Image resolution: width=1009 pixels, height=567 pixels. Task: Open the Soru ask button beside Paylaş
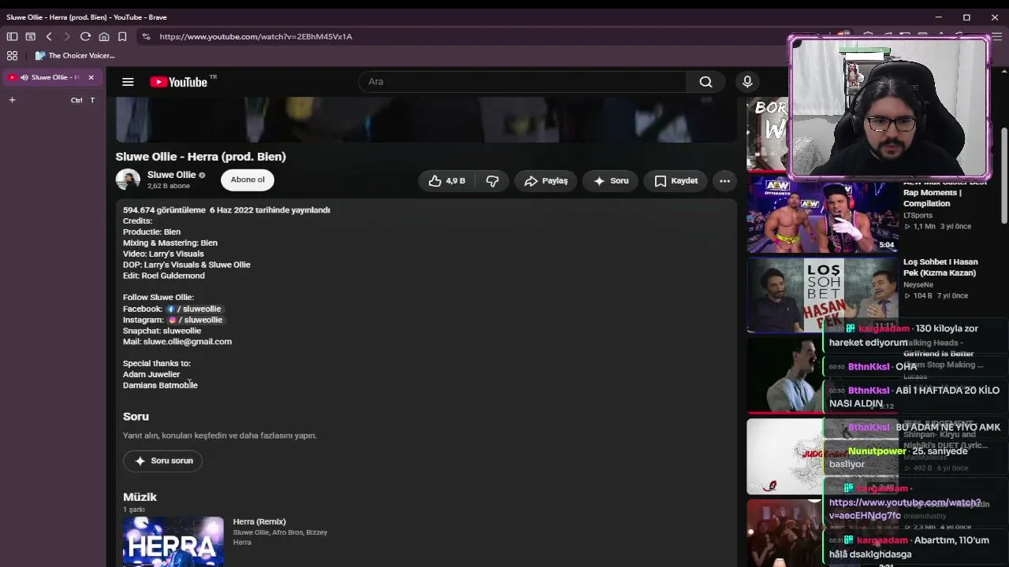tap(611, 181)
